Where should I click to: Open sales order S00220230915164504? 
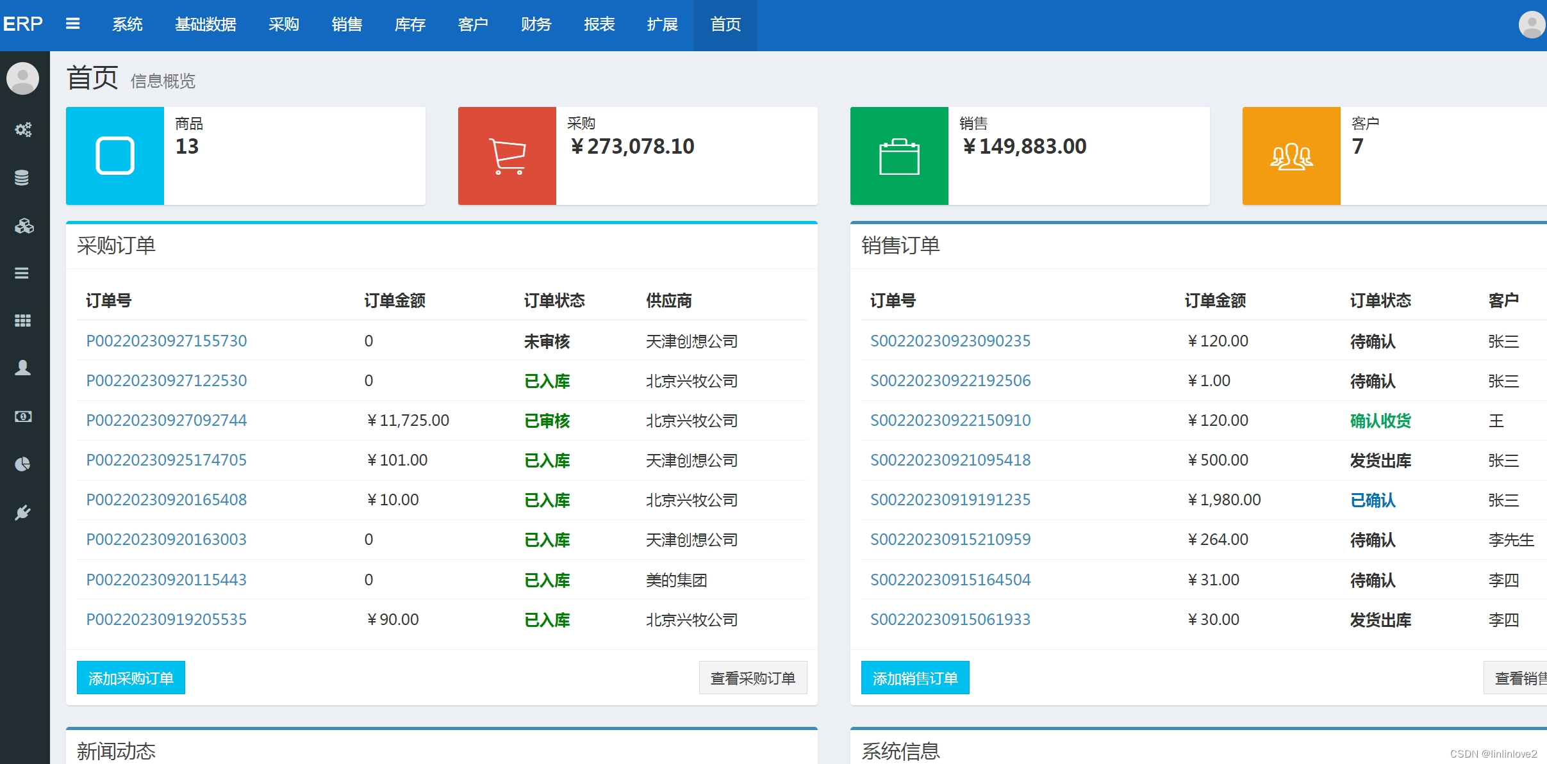(x=950, y=580)
